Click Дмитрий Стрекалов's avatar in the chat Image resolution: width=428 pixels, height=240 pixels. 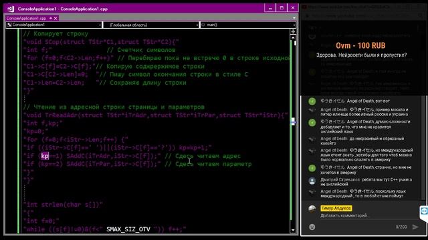(312, 181)
